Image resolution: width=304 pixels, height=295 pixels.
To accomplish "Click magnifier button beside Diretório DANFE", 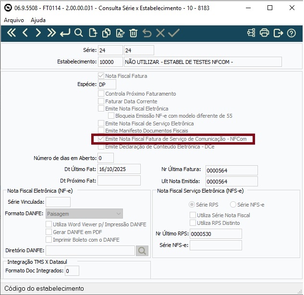I will tap(142, 251).
